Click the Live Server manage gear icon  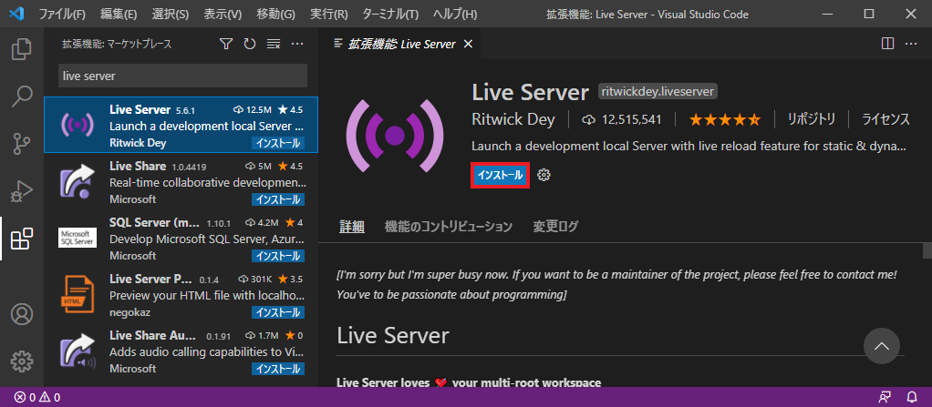click(544, 175)
